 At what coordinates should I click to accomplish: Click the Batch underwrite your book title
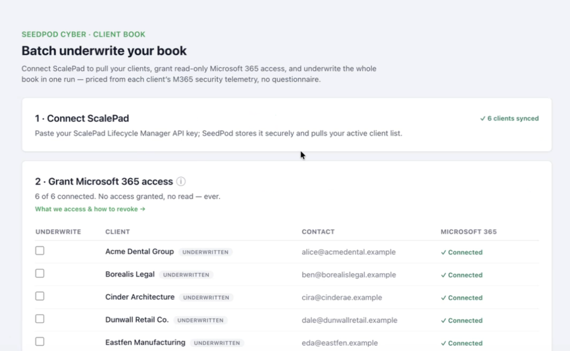point(104,51)
